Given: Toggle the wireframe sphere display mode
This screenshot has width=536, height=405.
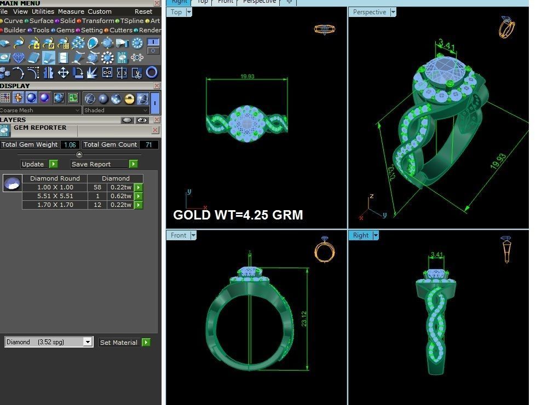Looking at the screenshot, I should click(x=90, y=99).
